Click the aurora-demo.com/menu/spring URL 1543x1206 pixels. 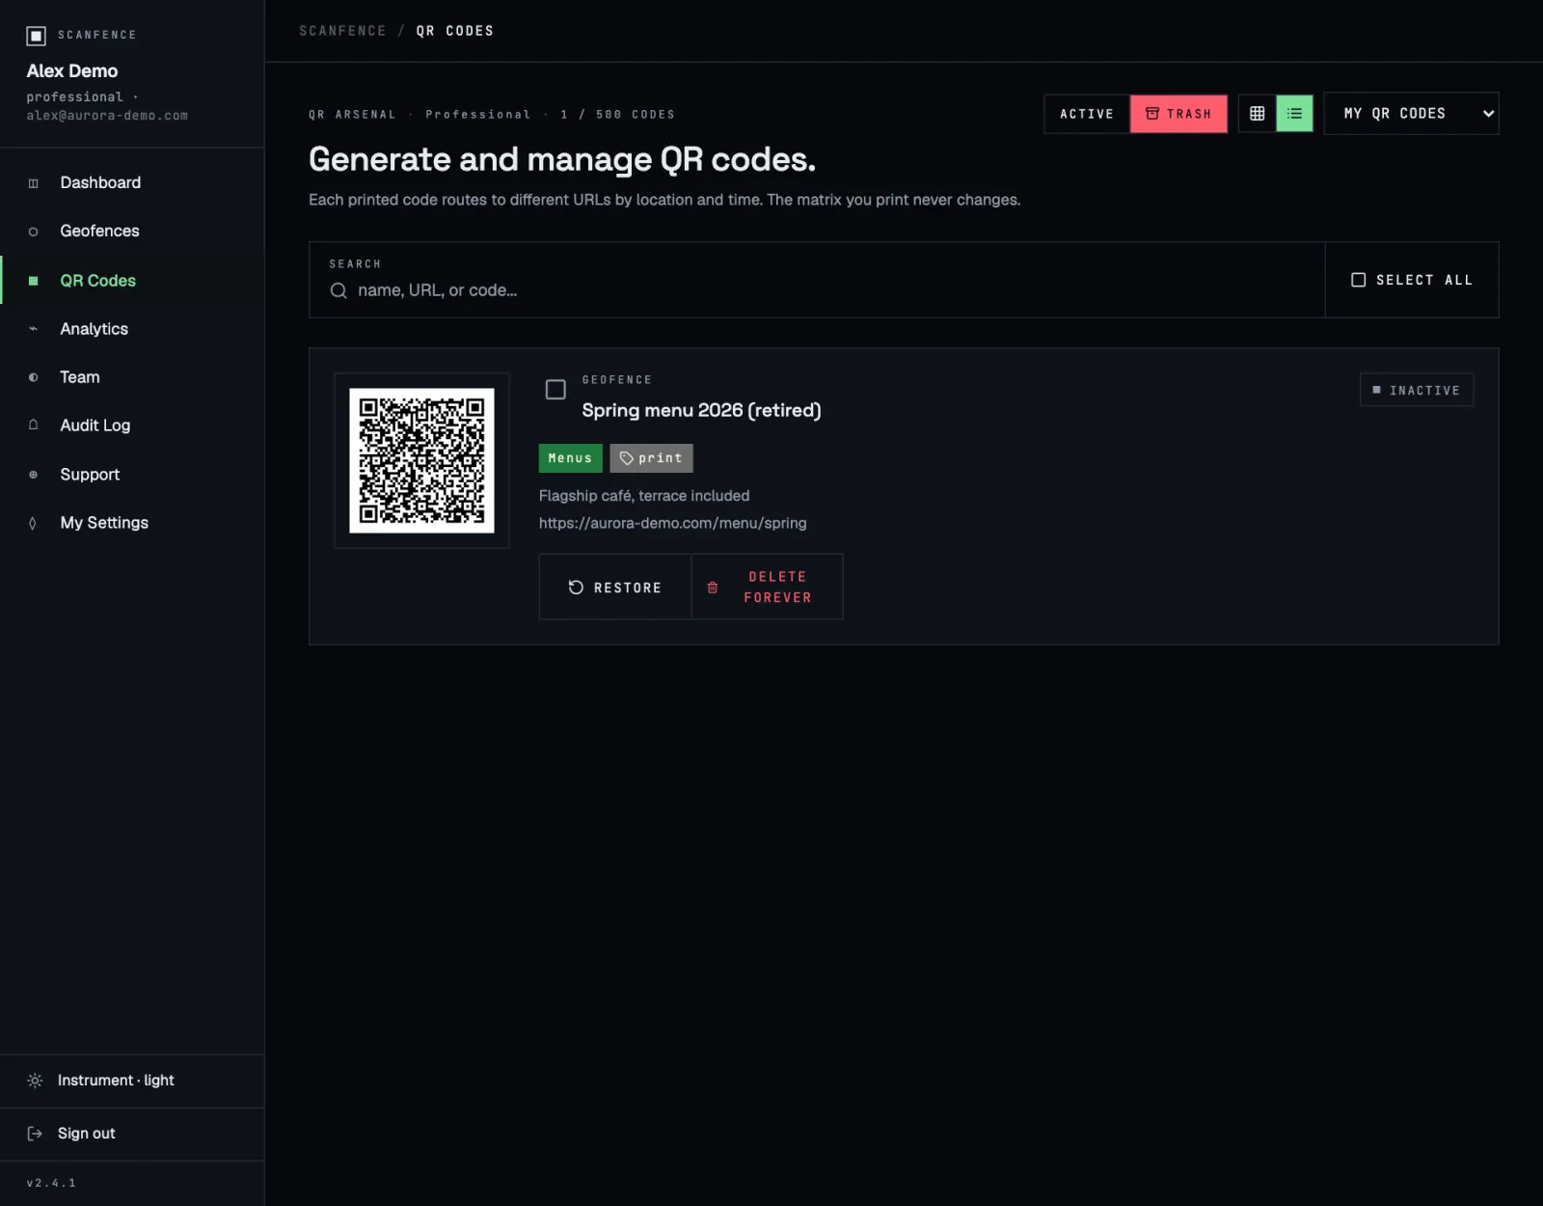(x=672, y=523)
